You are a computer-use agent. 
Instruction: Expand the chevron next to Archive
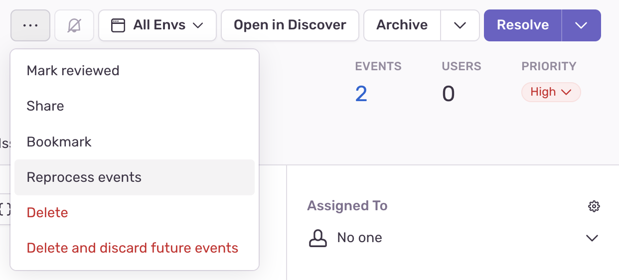pos(460,25)
